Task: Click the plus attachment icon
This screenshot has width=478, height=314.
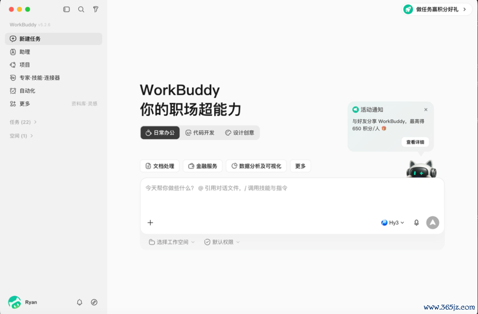Action: (x=150, y=223)
